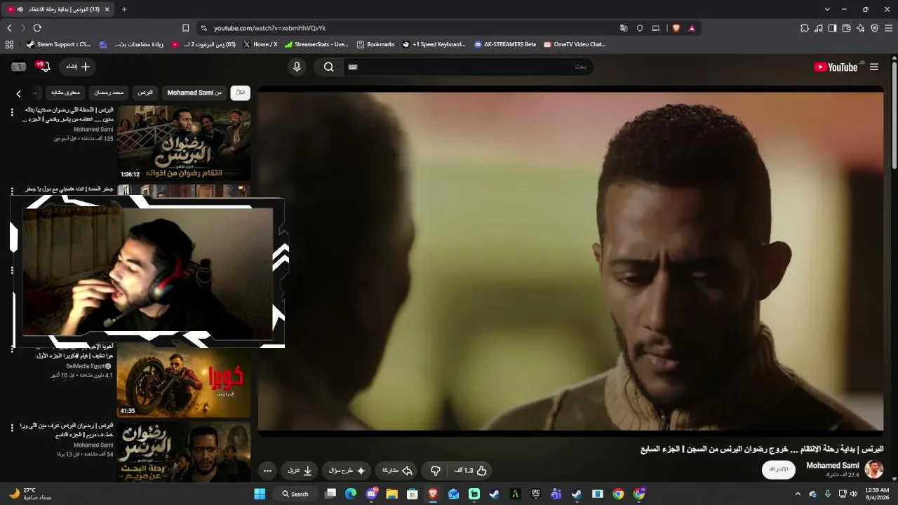Open the AK-STREAMERS Beta bookmark

[505, 44]
